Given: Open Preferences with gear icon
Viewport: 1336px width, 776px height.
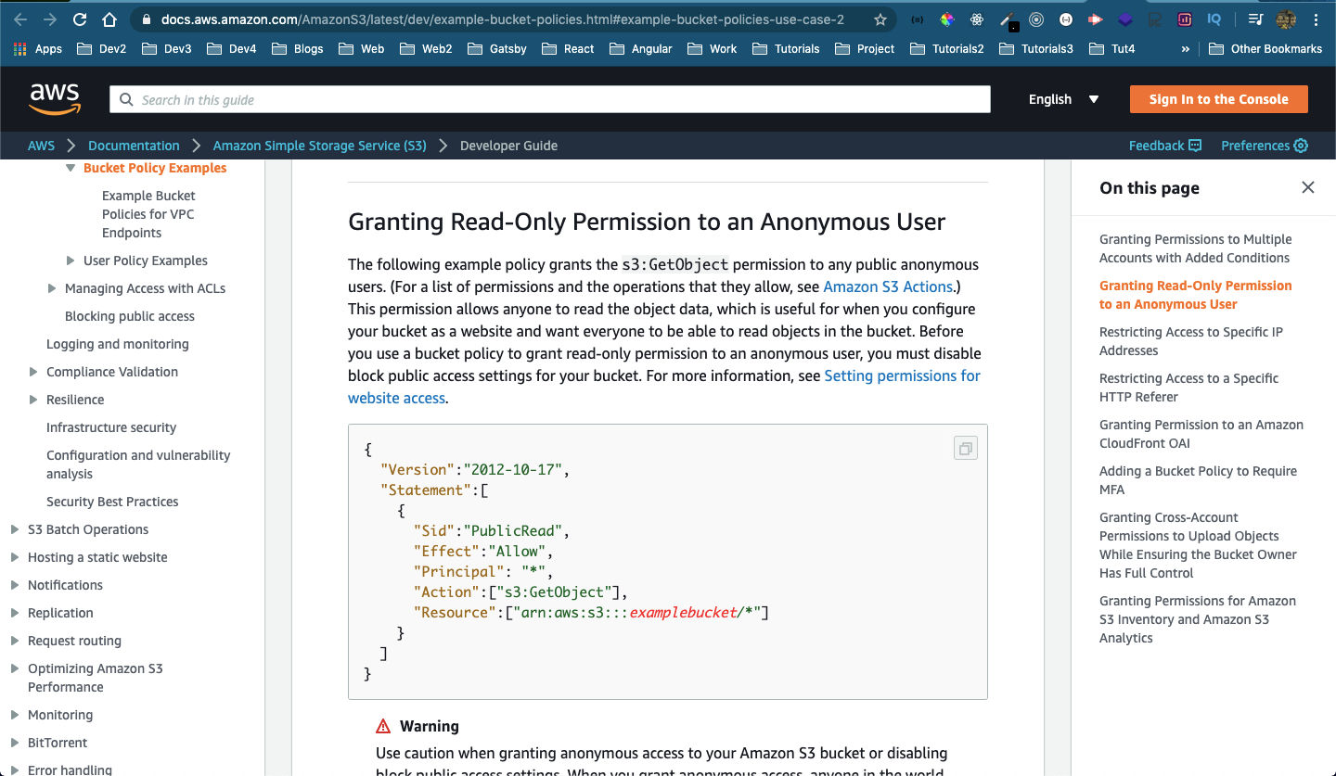Looking at the screenshot, I should click(1265, 146).
